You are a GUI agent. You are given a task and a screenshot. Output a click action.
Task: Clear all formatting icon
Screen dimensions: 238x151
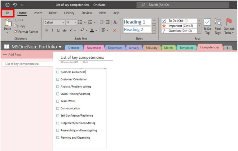click(115, 22)
